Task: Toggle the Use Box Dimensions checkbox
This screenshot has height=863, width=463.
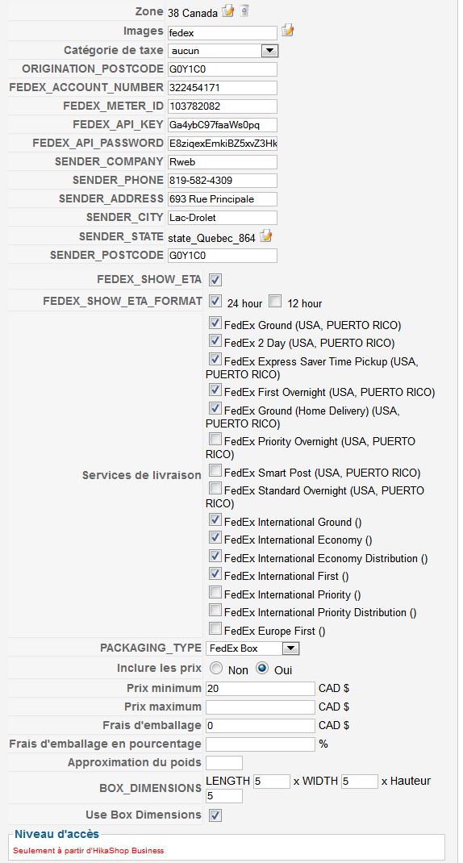Action: click(215, 815)
